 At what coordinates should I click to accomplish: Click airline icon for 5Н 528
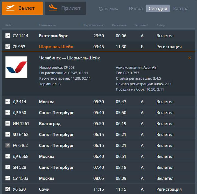point(8,167)
